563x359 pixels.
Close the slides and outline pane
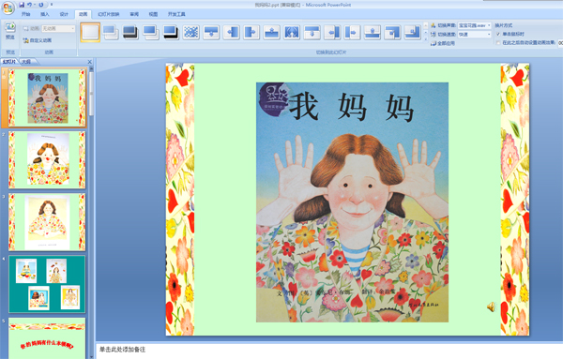(90, 62)
